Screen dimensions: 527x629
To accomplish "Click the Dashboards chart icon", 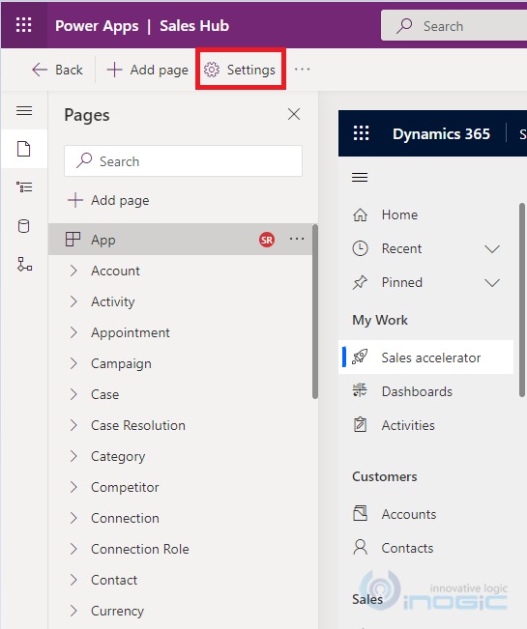I will pyautogui.click(x=360, y=390).
